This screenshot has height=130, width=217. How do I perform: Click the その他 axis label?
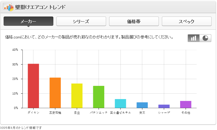click(186, 113)
